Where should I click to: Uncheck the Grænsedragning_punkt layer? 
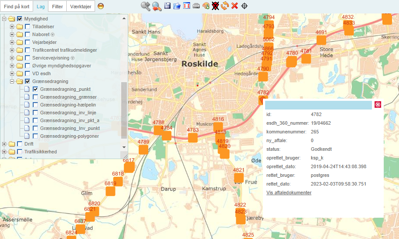35,89
